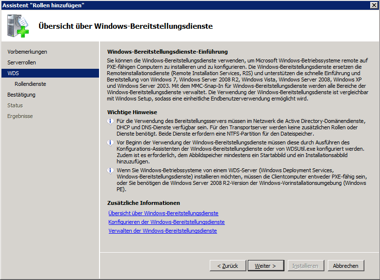Open link Verwalten der Windows-Bereitstellungsdienste

(162, 231)
